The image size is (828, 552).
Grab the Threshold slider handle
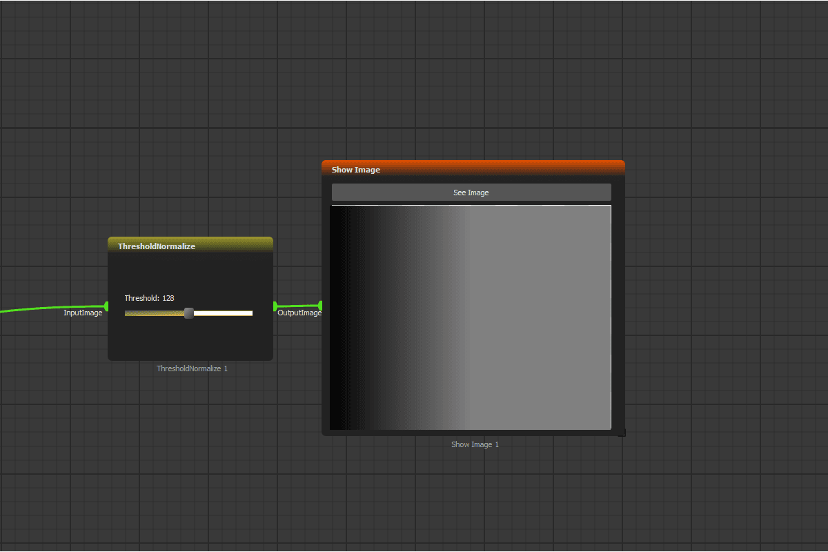click(189, 313)
